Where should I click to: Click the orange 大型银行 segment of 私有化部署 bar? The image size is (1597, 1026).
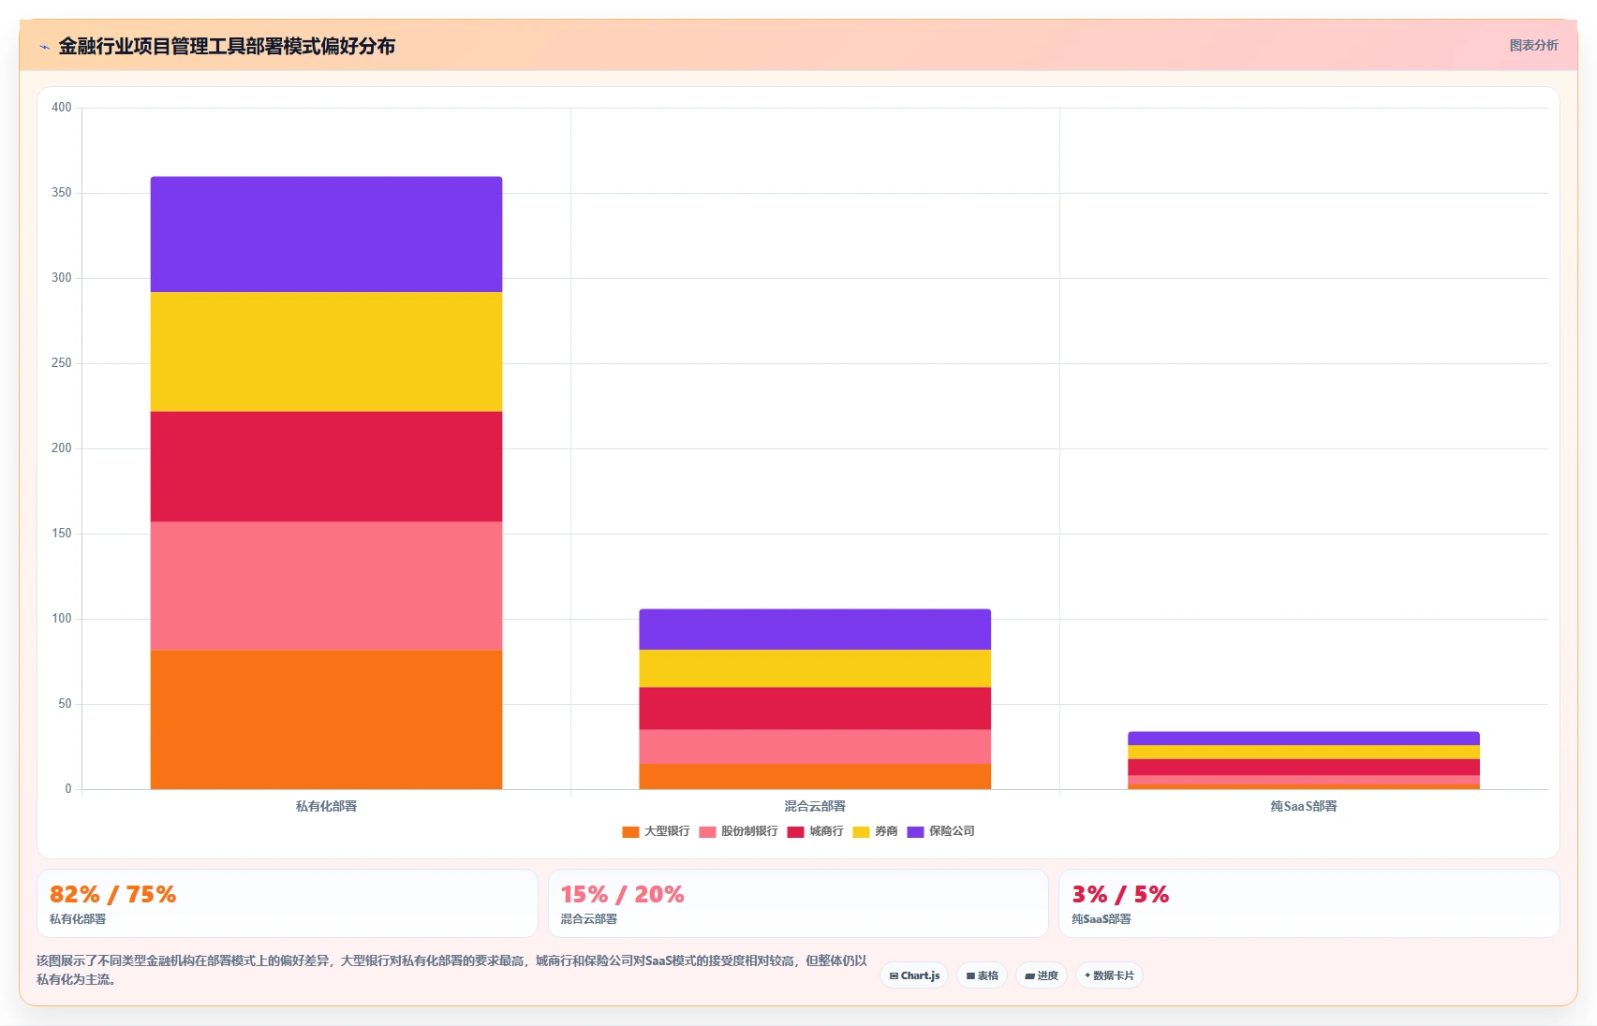click(326, 720)
